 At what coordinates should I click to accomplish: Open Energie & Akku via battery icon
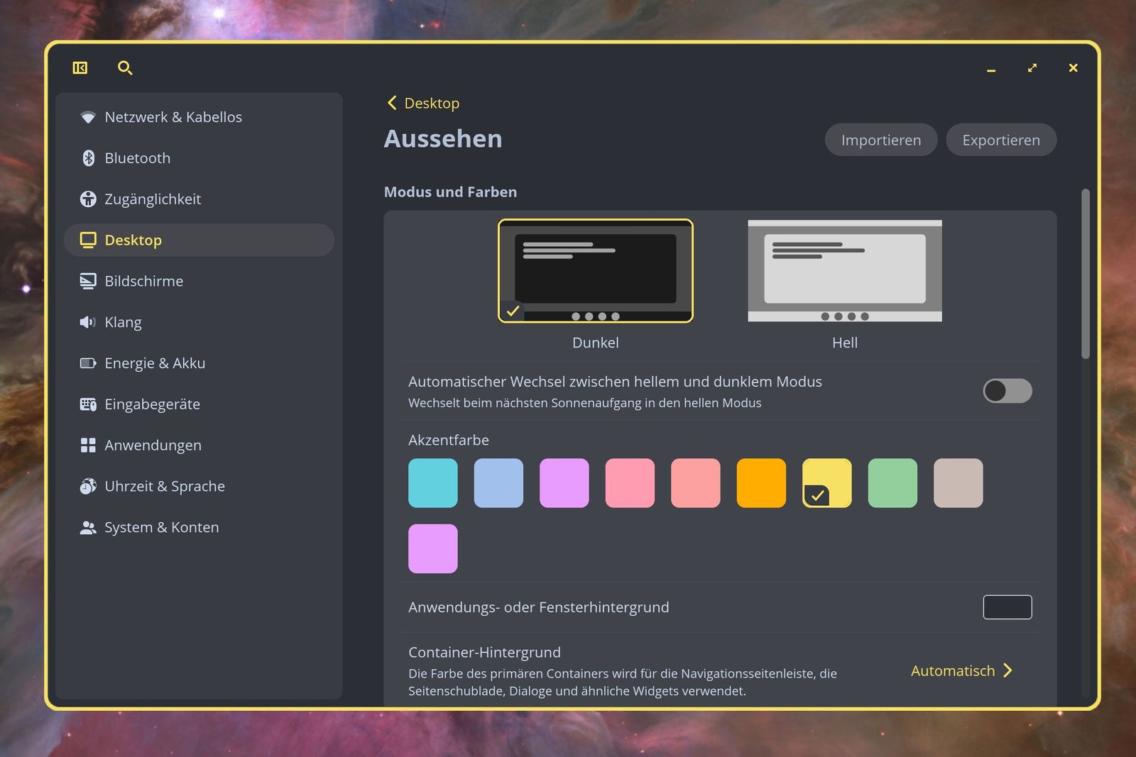click(x=88, y=363)
